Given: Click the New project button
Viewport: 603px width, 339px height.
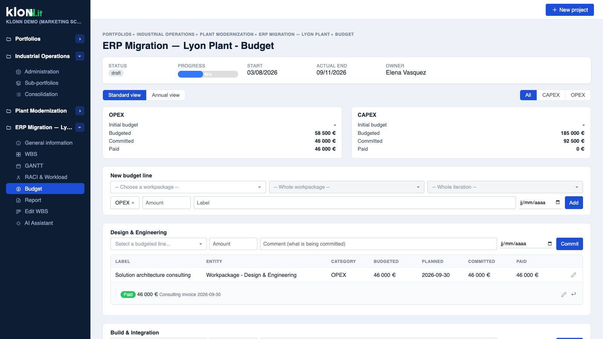Looking at the screenshot, I should (570, 10).
